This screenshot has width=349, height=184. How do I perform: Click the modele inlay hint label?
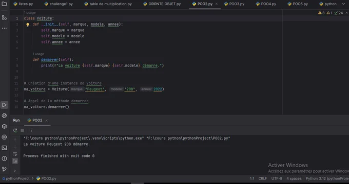117,89
